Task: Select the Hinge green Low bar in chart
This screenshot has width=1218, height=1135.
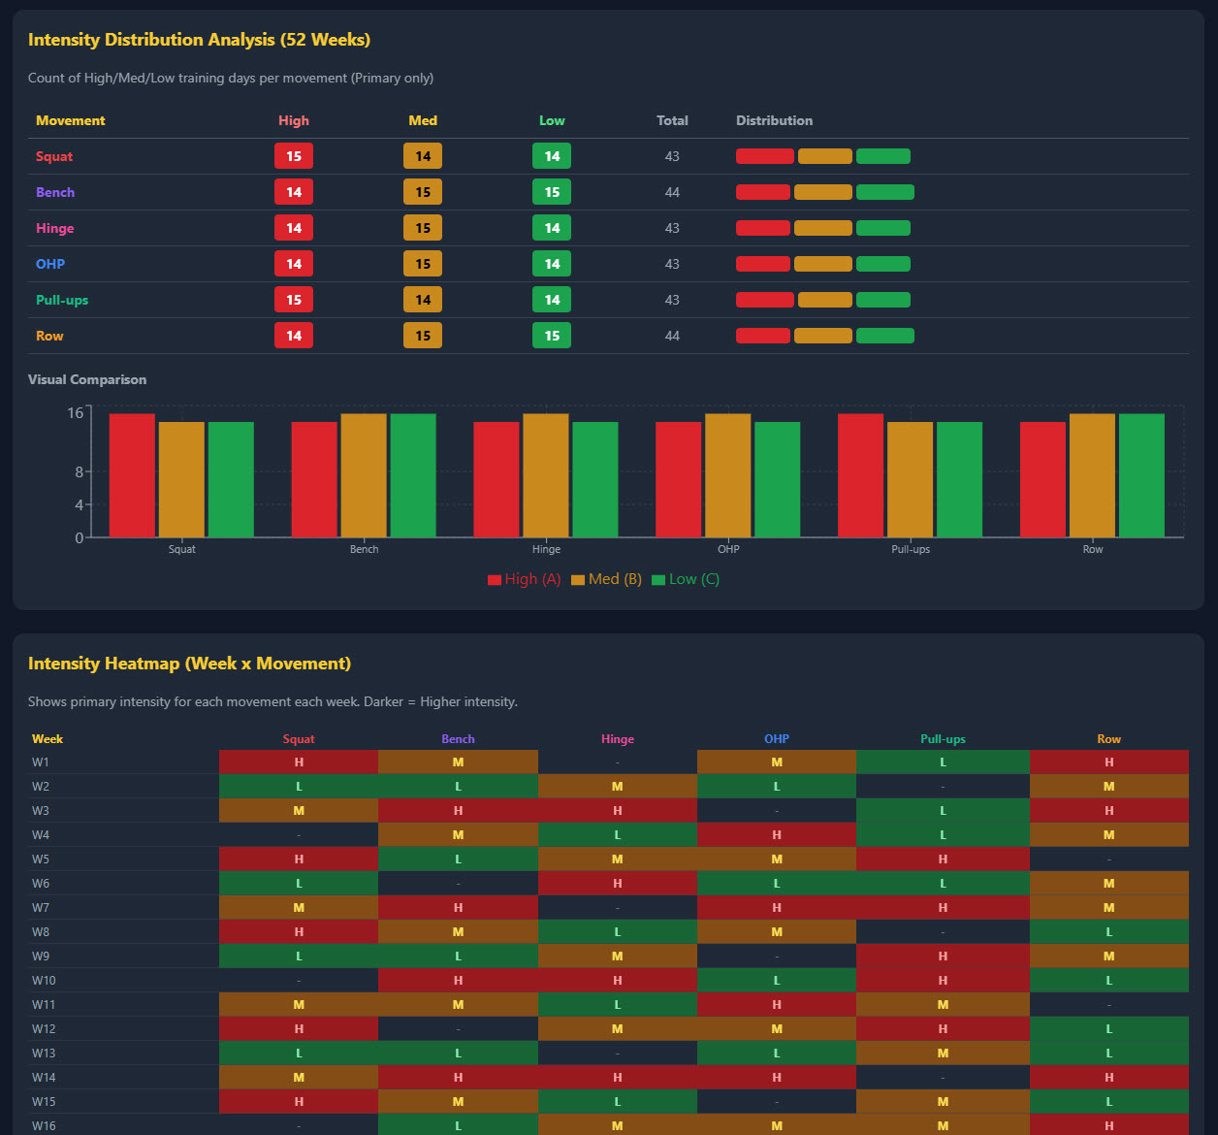Action: (x=595, y=479)
